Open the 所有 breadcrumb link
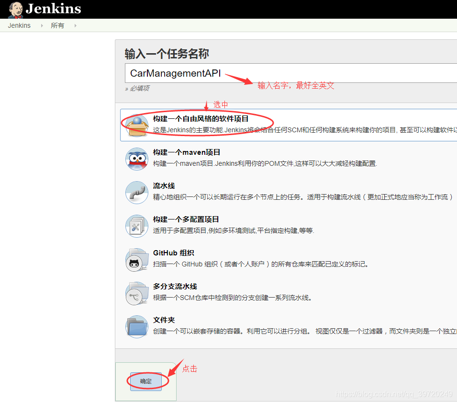 pos(57,26)
